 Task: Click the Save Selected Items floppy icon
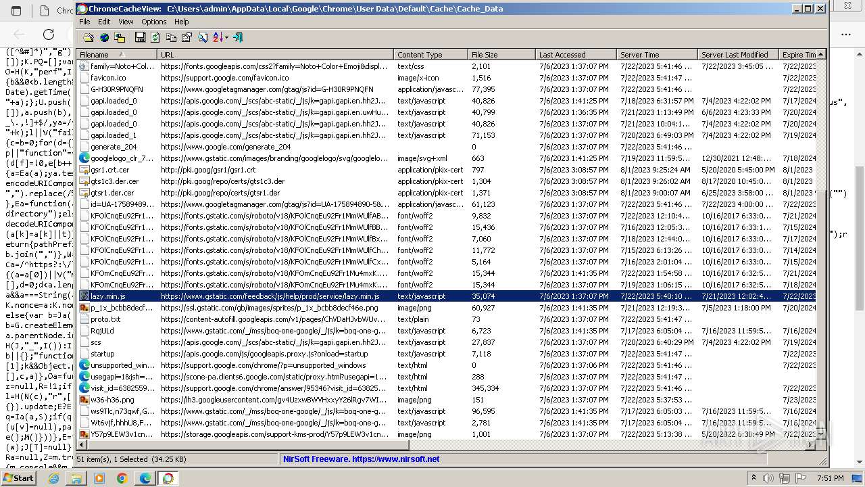coord(140,38)
